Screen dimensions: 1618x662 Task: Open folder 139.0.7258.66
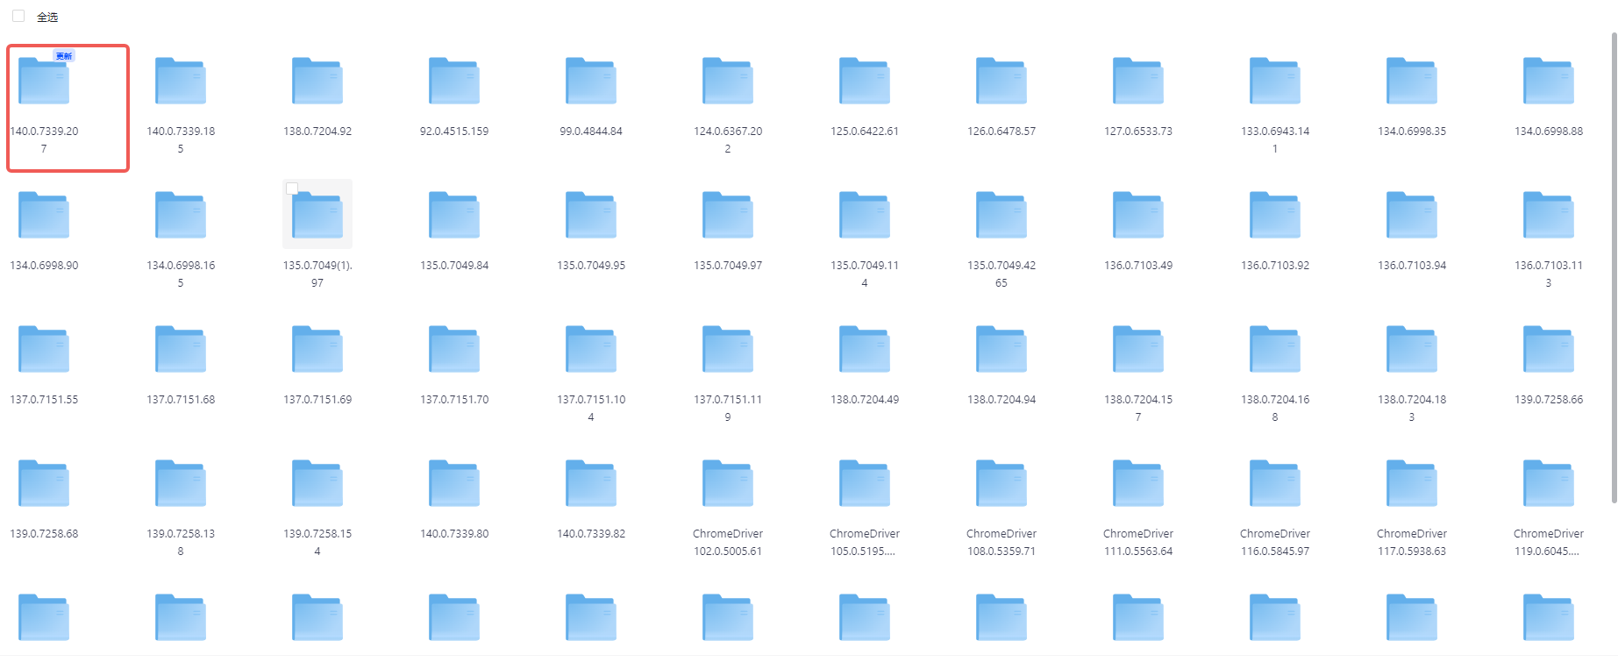[1549, 350]
